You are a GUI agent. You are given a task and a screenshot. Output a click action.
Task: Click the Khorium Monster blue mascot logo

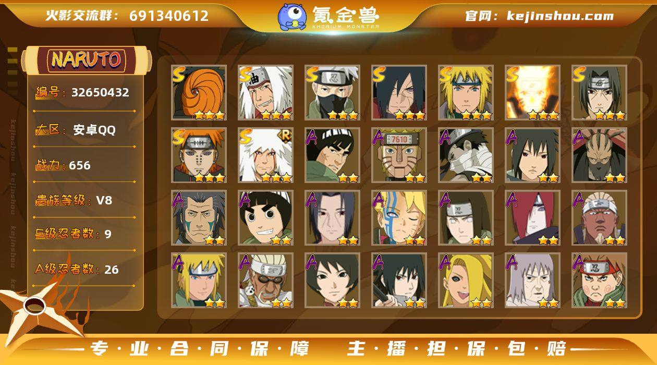tap(291, 17)
